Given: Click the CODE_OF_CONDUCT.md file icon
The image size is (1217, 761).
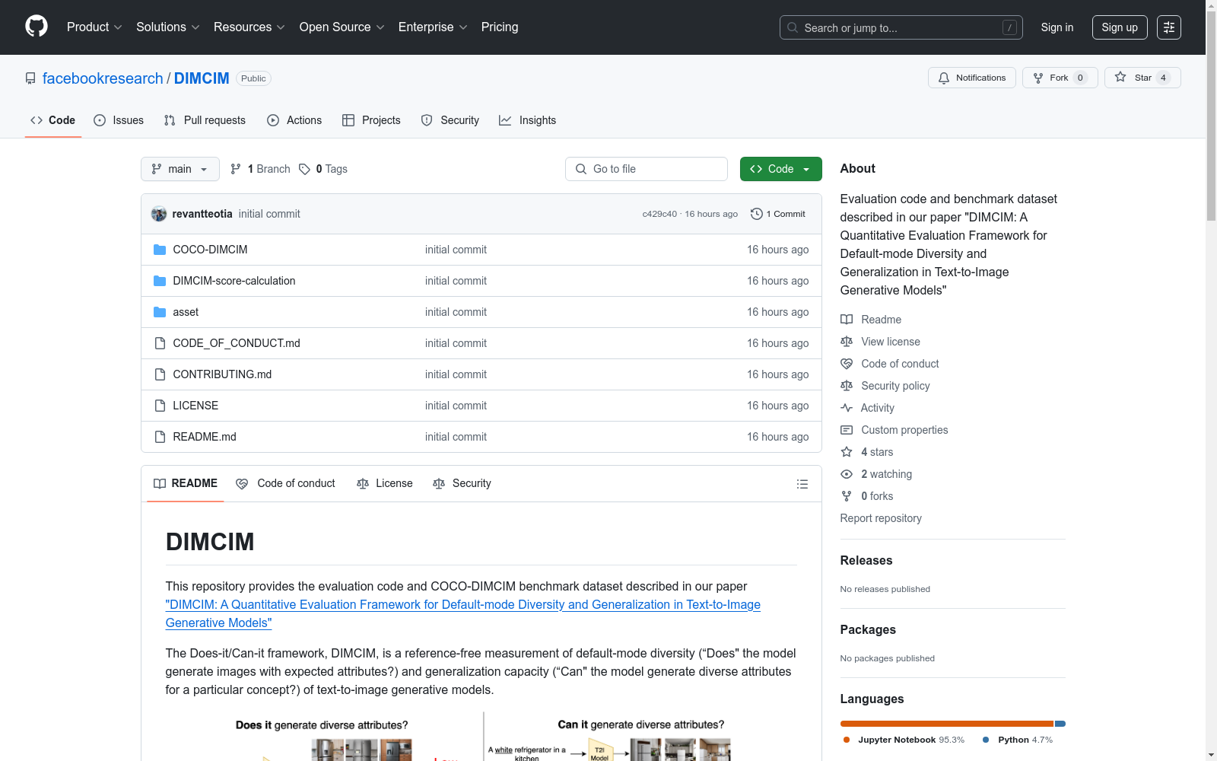Looking at the screenshot, I should 160,343.
